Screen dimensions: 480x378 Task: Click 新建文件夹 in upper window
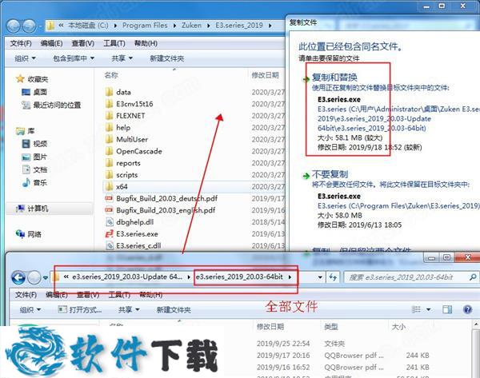pos(167,58)
